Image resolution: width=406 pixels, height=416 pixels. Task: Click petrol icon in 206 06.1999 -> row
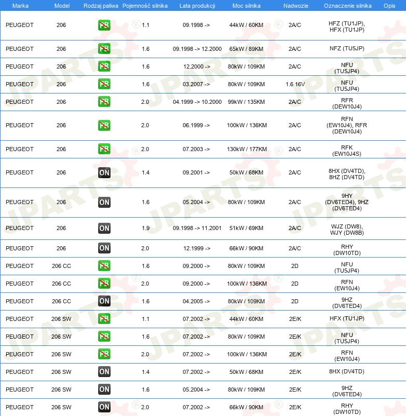coord(104,125)
